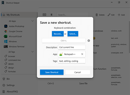This screenshot has height=95, width=130.
Task: Select the Microsoft Excel app icon
Action: point(6,36)
